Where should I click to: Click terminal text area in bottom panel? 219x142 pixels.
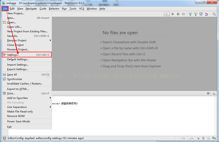click(x=133, y=116)
